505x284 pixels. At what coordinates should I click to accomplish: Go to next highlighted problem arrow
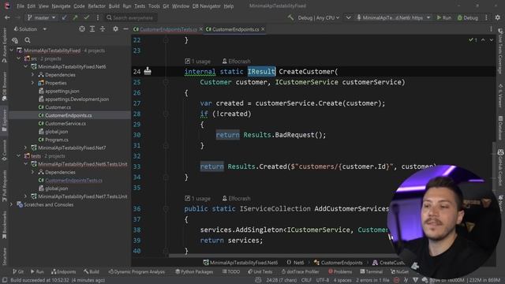(x=491, y=40)
